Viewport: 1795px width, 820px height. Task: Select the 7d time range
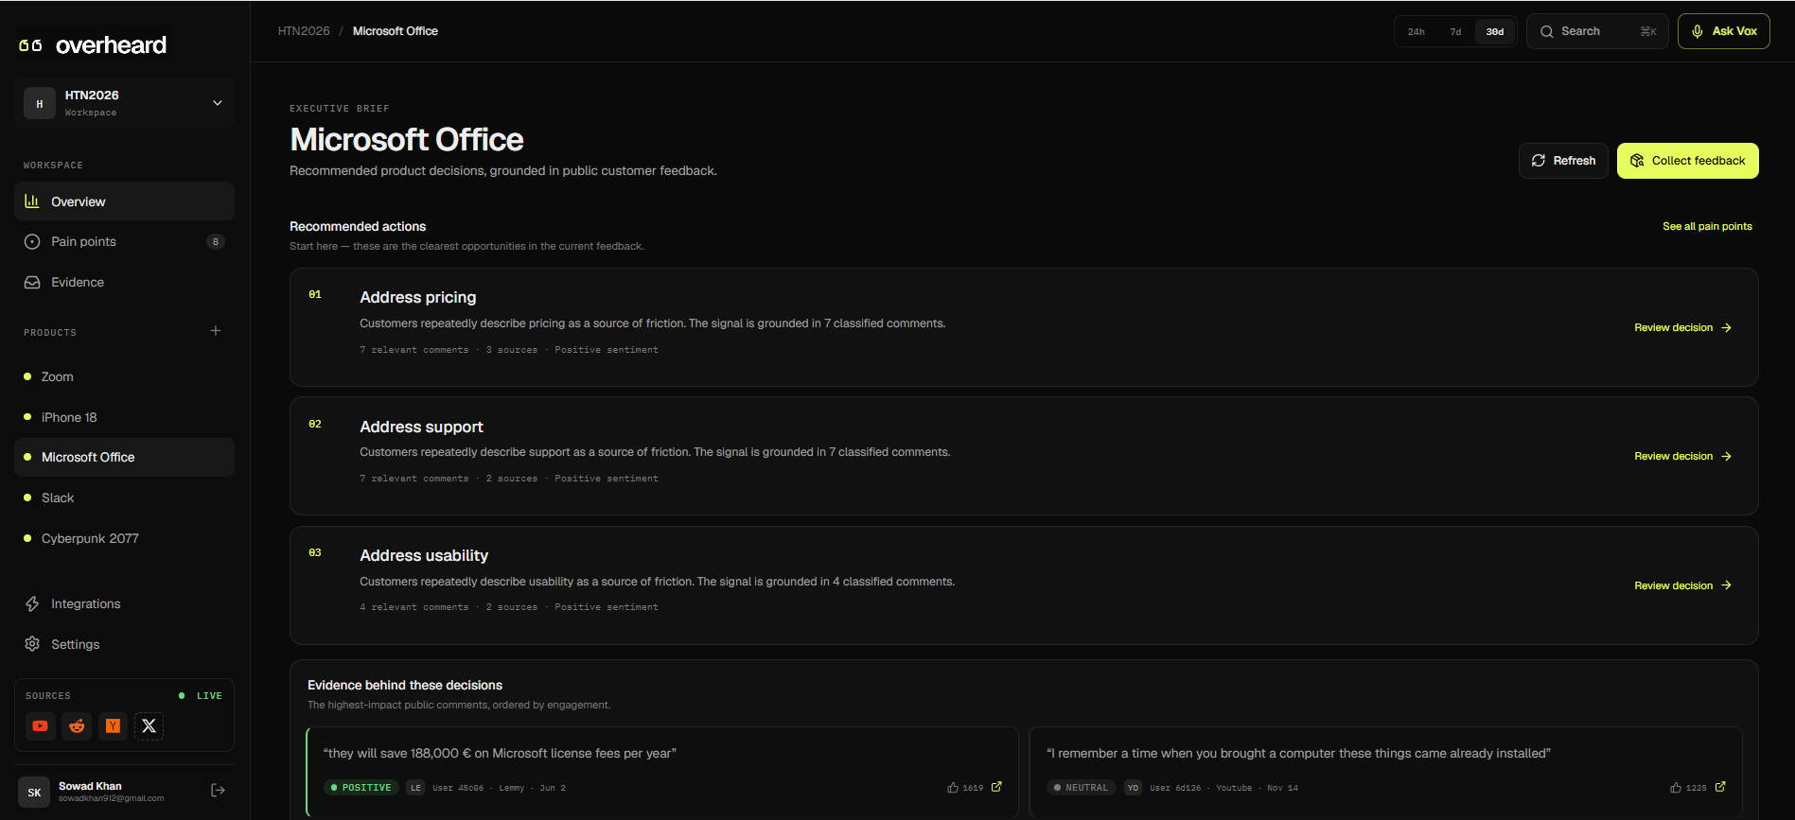tap(1455, 31)
